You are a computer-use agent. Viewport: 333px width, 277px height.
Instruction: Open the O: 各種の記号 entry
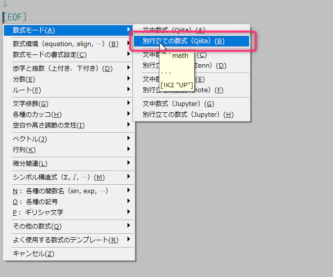pos(69,201)
